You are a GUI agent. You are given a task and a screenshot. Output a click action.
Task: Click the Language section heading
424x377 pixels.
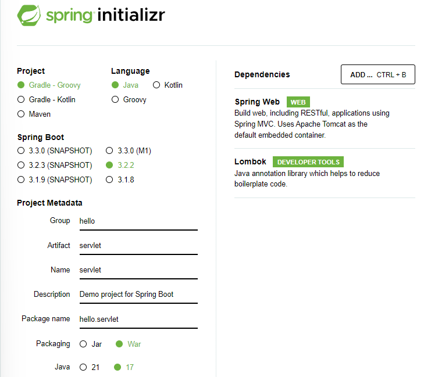click(x=130, y=71)
